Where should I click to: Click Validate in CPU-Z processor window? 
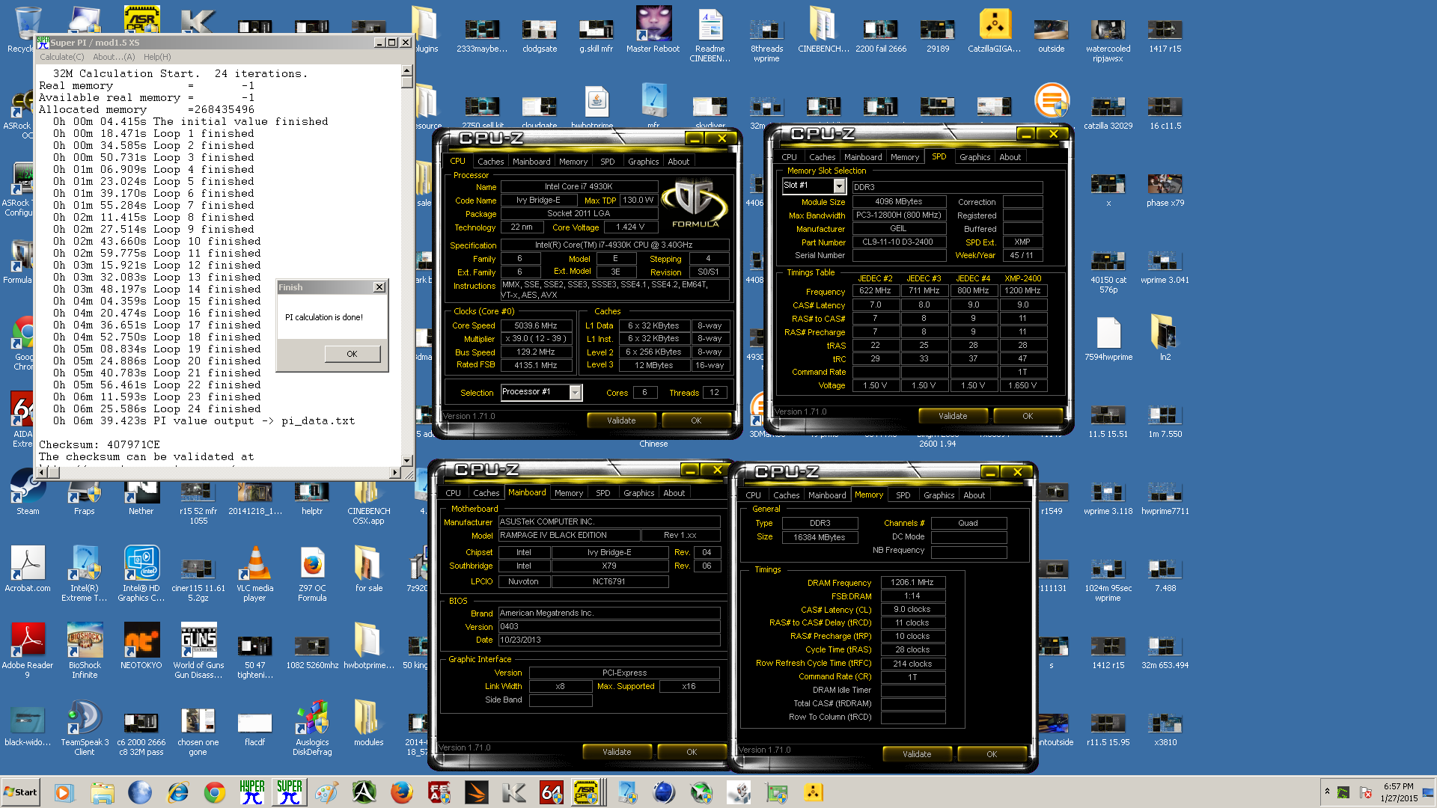tap(621, 420)
